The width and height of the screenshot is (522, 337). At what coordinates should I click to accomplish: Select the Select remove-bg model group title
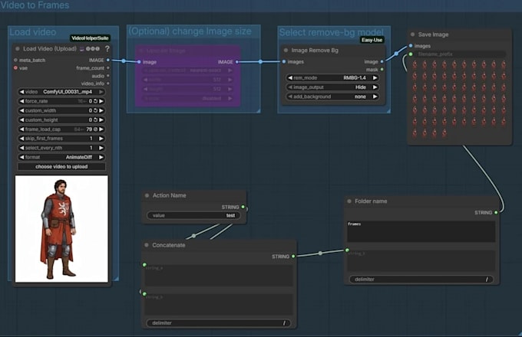tap(332, 32)
